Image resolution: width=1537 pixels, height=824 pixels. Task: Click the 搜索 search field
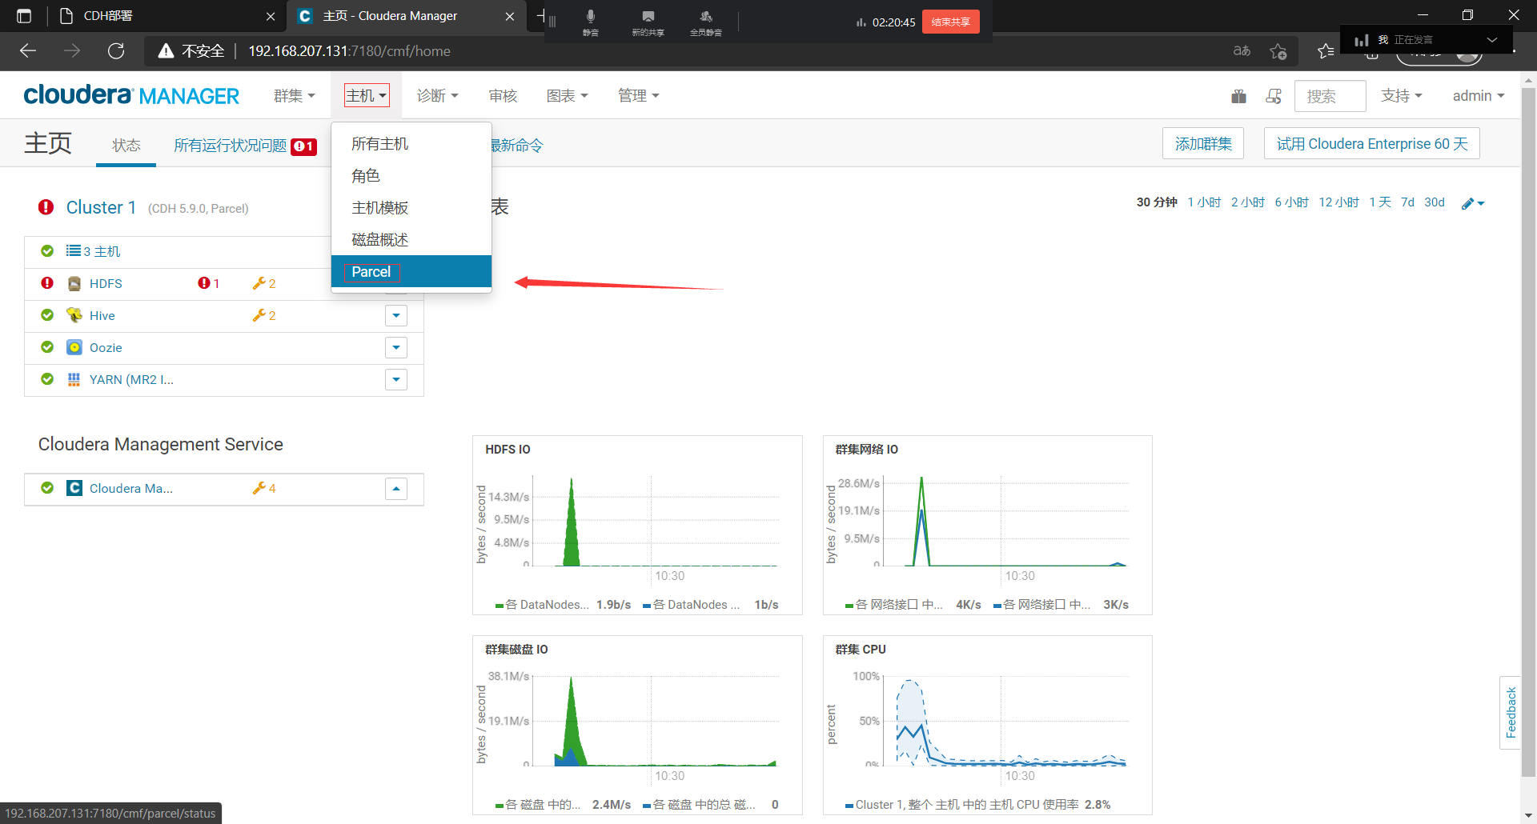pos(1330,96)
